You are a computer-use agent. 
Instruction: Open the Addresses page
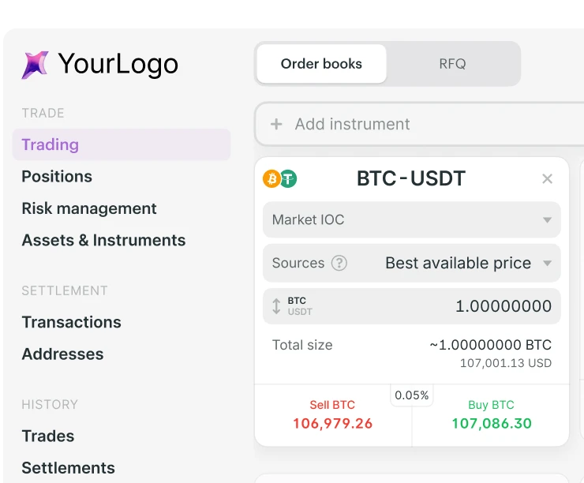click(x=62, y=354)
